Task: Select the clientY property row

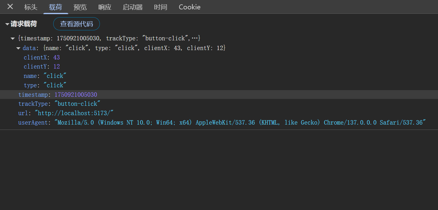Action: pos(42,67)
